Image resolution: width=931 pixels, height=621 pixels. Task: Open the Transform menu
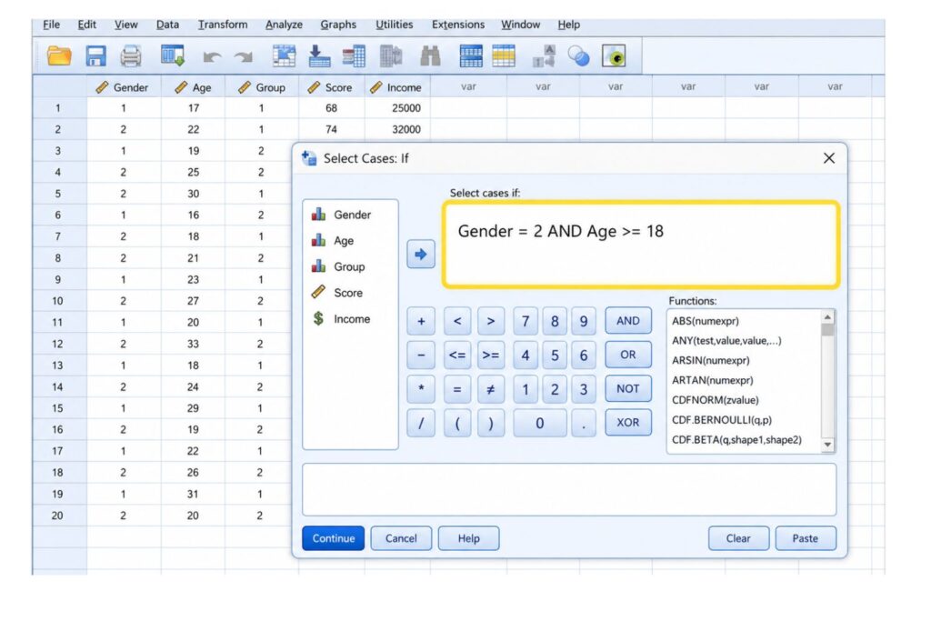pos(223,25)
